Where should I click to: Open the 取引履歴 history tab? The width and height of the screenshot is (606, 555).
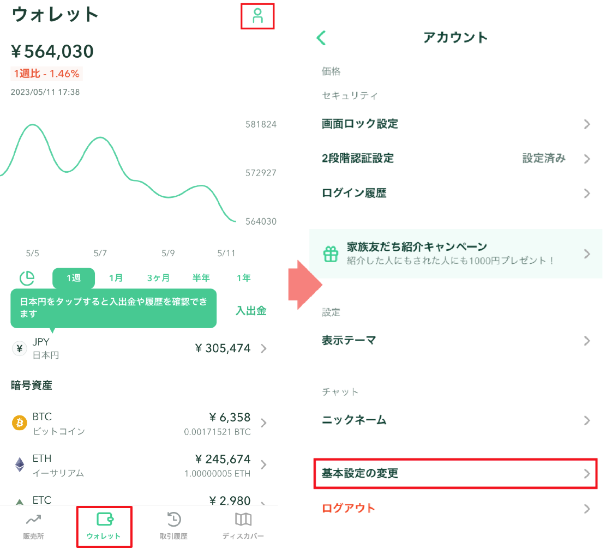[x=173, y=526]
